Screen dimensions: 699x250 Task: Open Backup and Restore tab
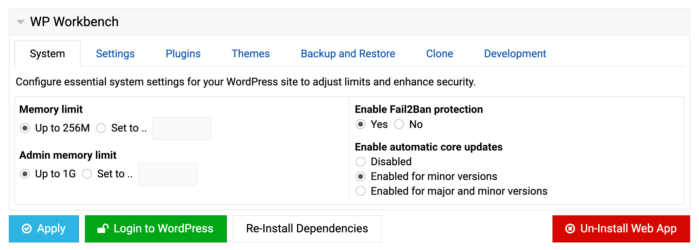(x=348, y=54)
